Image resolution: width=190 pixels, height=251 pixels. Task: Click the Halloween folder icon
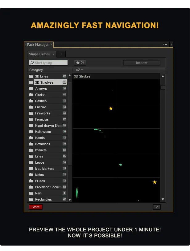tap(31, 132)
